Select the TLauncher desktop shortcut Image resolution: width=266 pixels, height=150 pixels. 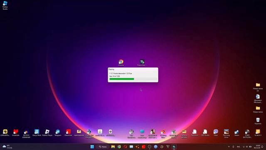pyautogui.click(x=142, y=62)
